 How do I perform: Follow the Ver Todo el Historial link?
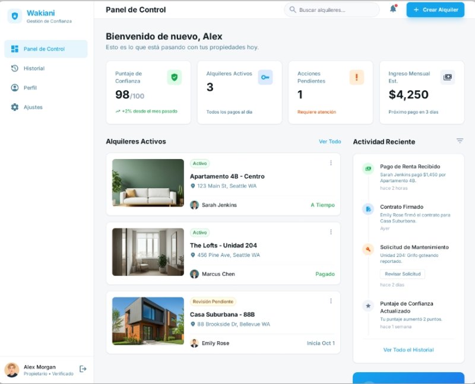[x=408, y=350]
